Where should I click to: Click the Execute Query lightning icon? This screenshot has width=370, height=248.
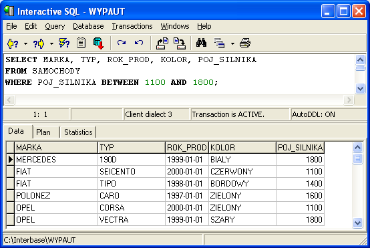(x=64, y=43)
